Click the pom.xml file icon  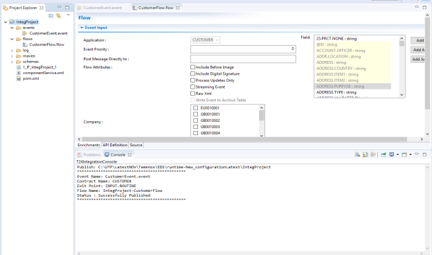point(19,78)
